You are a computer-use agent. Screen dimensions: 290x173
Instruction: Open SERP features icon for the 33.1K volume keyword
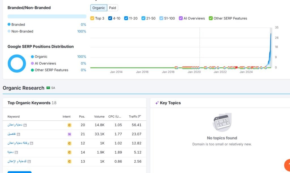18,134
